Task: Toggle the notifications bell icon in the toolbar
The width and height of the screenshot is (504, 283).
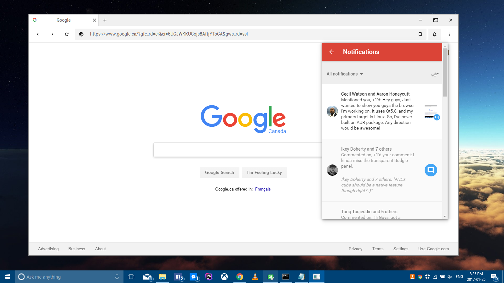Action: pos(435,34)
